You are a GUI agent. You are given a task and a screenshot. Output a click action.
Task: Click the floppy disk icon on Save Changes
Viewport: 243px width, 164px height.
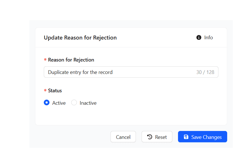(x=186, y=137)
